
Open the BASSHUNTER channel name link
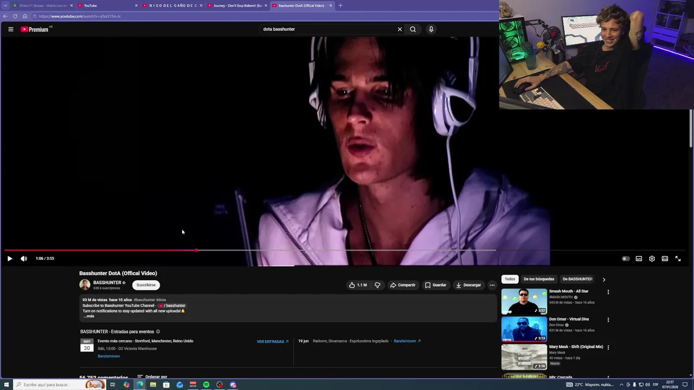point(107,283)
